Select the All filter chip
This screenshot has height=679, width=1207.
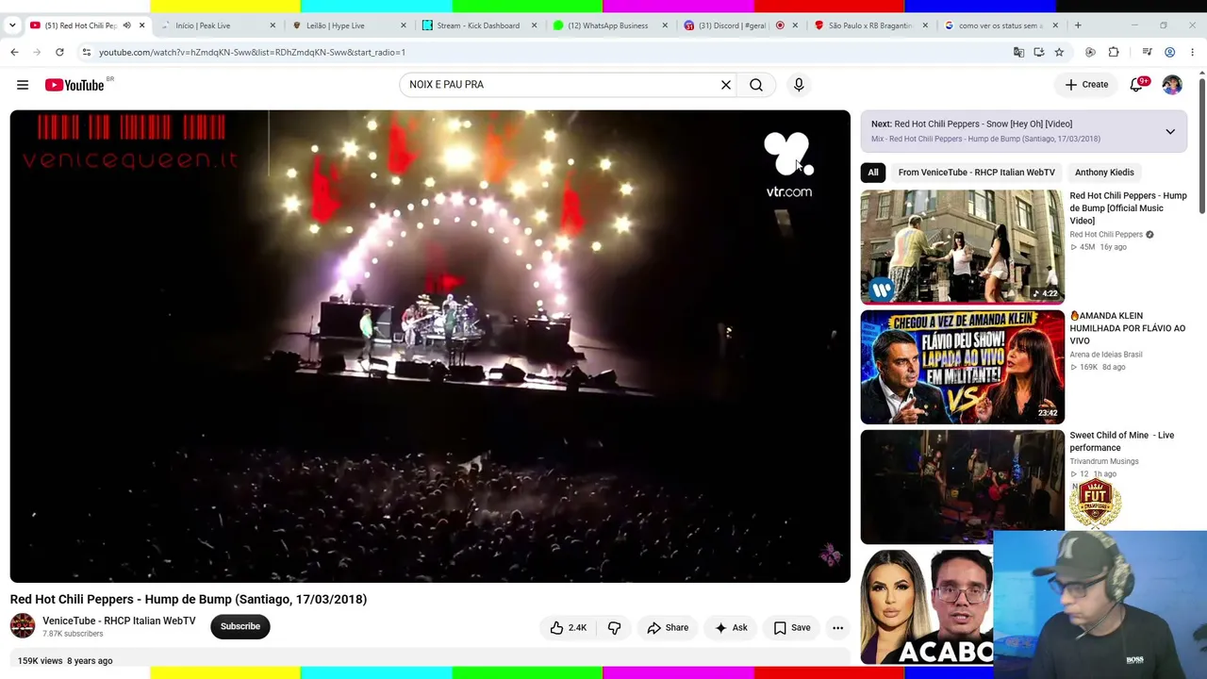click(873, 173)
